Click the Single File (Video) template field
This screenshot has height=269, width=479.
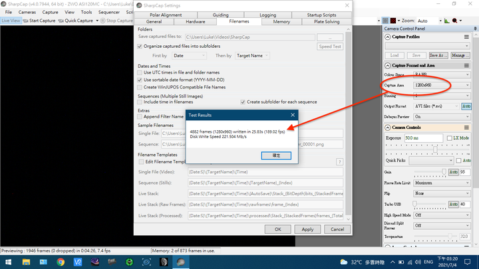(265, 172)
